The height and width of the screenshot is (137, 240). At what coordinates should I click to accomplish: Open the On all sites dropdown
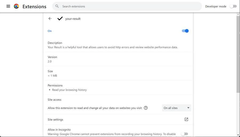click(x=176, y=108)
